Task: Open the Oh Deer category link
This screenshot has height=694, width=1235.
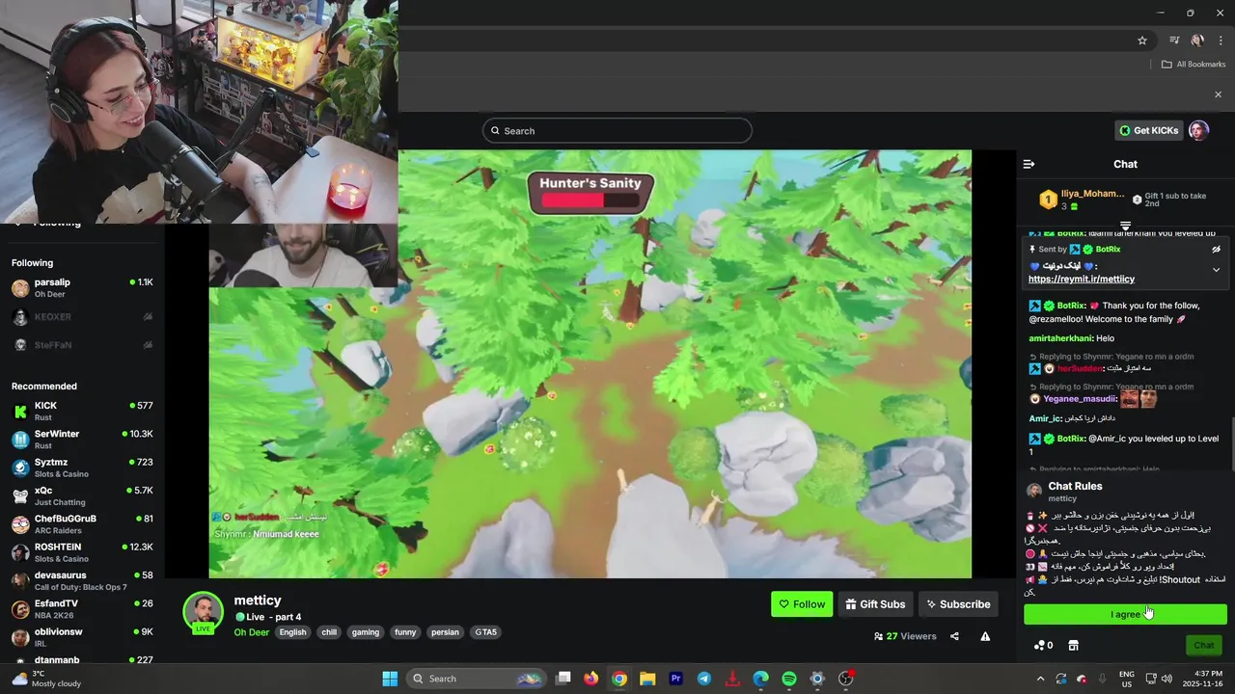Action: [x=251, y=632]
